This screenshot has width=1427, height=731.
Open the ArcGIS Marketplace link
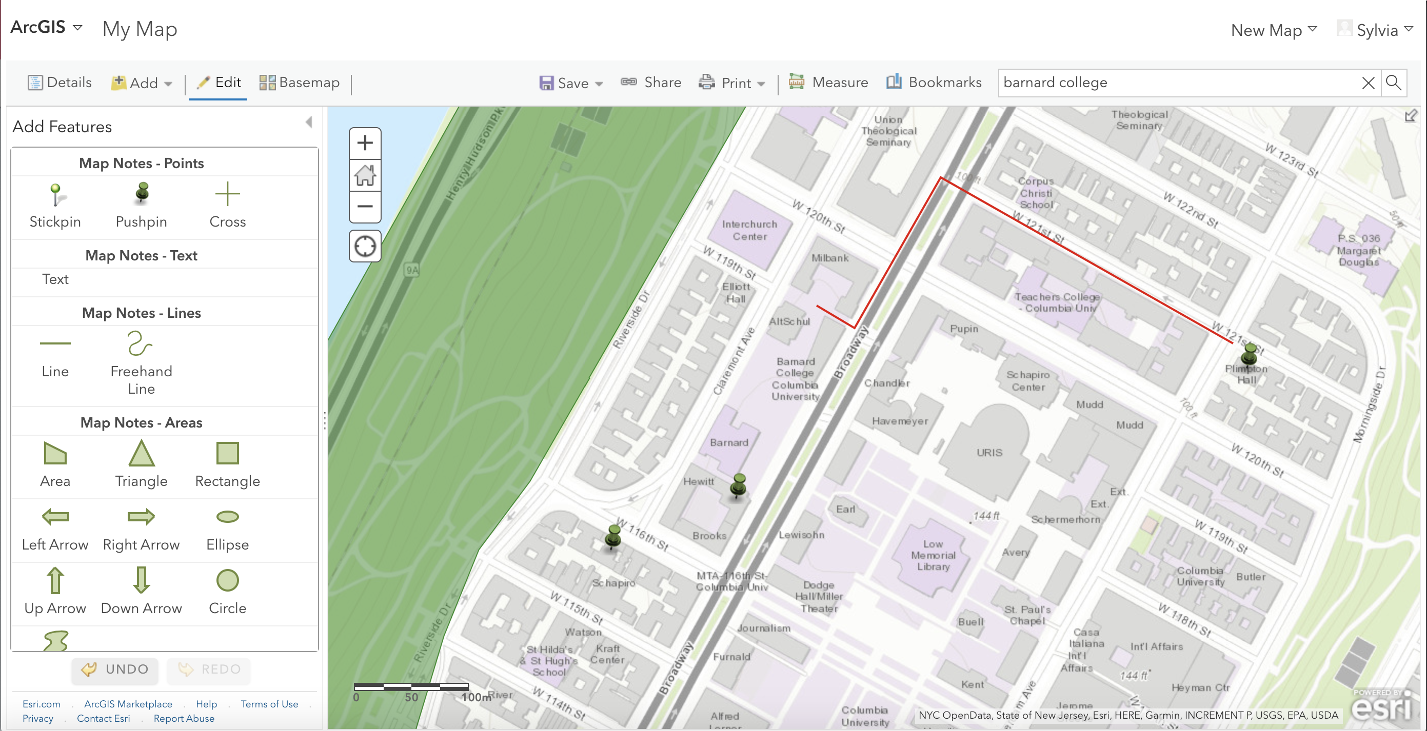pyautogui.click(x=128, y=704)
